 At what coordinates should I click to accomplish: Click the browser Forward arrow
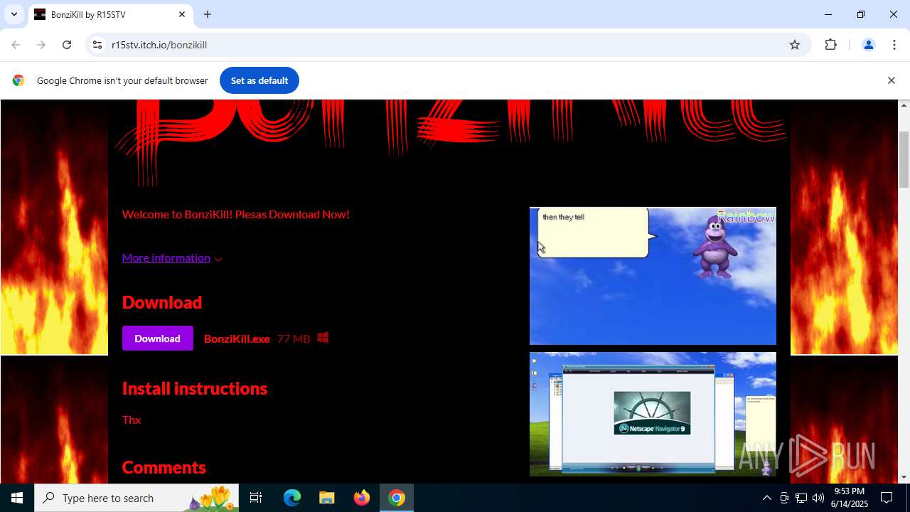(x=41, y=45)
